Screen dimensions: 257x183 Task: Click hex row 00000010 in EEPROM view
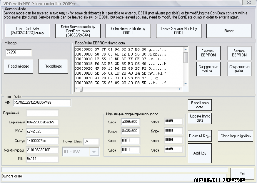120,59
